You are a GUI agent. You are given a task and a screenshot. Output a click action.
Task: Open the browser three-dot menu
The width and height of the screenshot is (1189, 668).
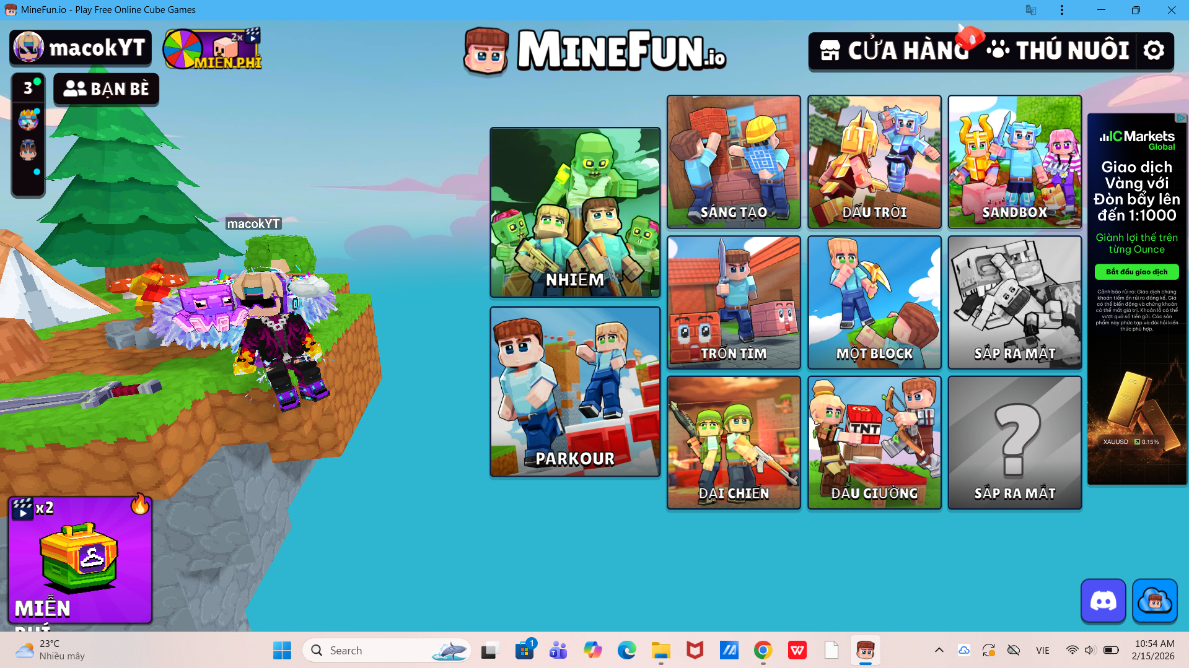(1061, 10)
